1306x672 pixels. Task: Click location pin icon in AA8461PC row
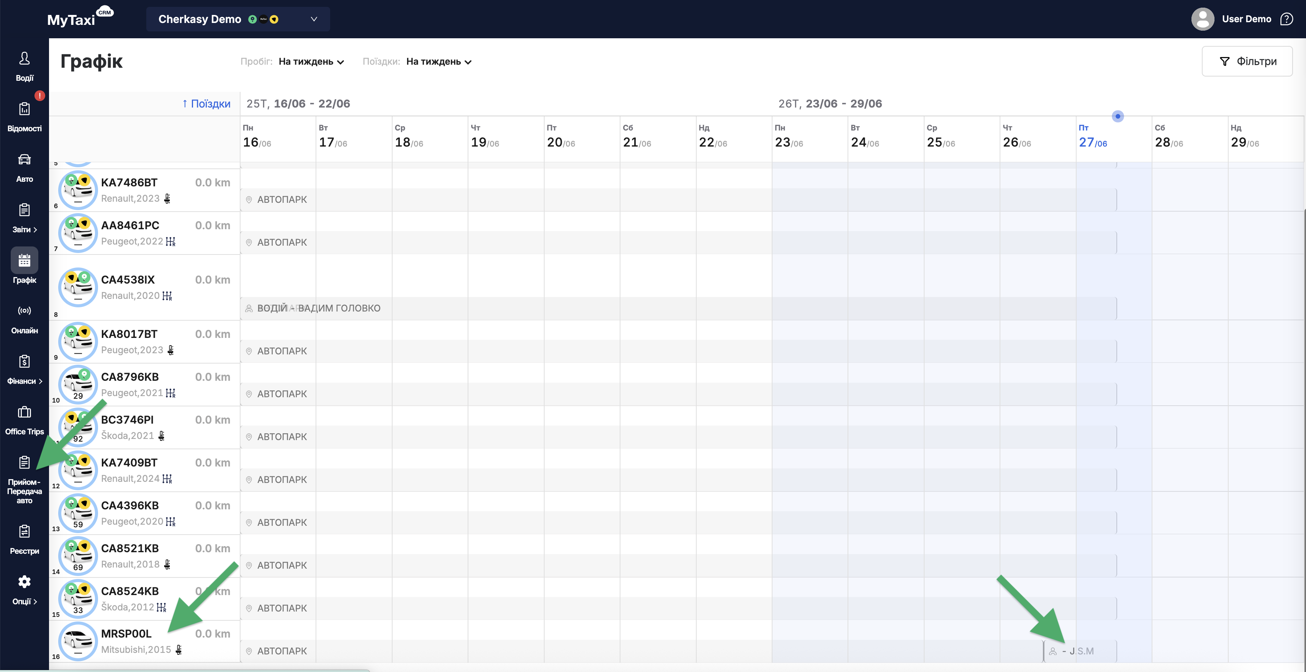tap(249, 243)
